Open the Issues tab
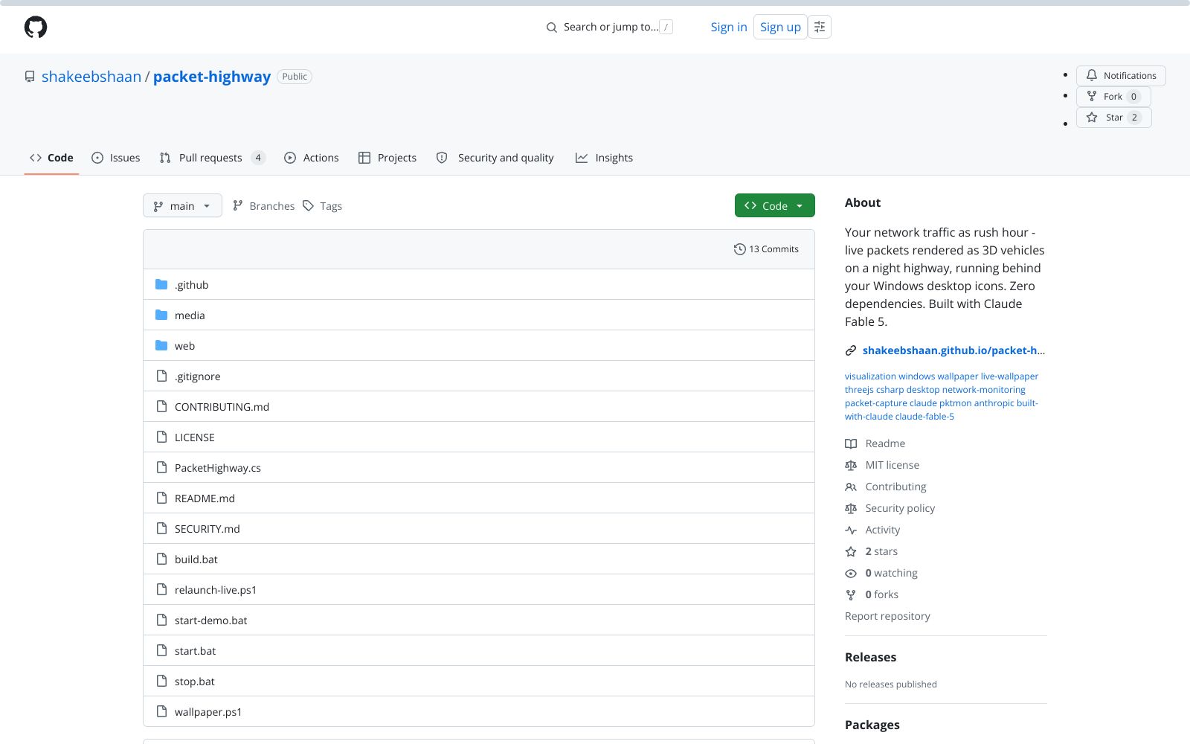The height and width of the screenshot is (744, 1190). coord(115,158)
